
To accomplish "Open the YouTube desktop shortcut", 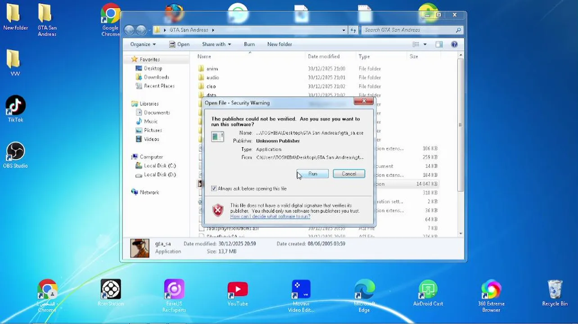I will tap(237, 292).
